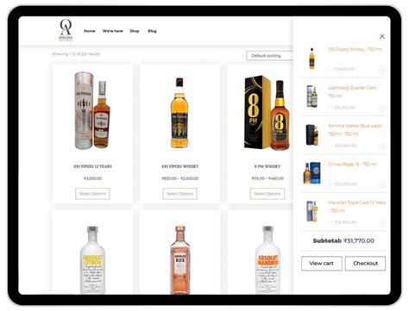
Task: Remove Johnnie Walker Blue Label from cart
Action: point(382,146)
